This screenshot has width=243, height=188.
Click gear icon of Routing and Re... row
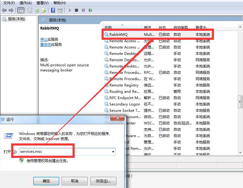tap(106, 91)
